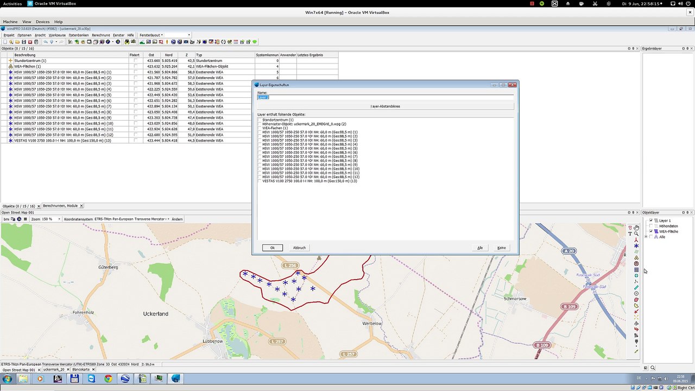Toggle Fixiert checkbox for Standortzentrum (1) row

point(136,60)
